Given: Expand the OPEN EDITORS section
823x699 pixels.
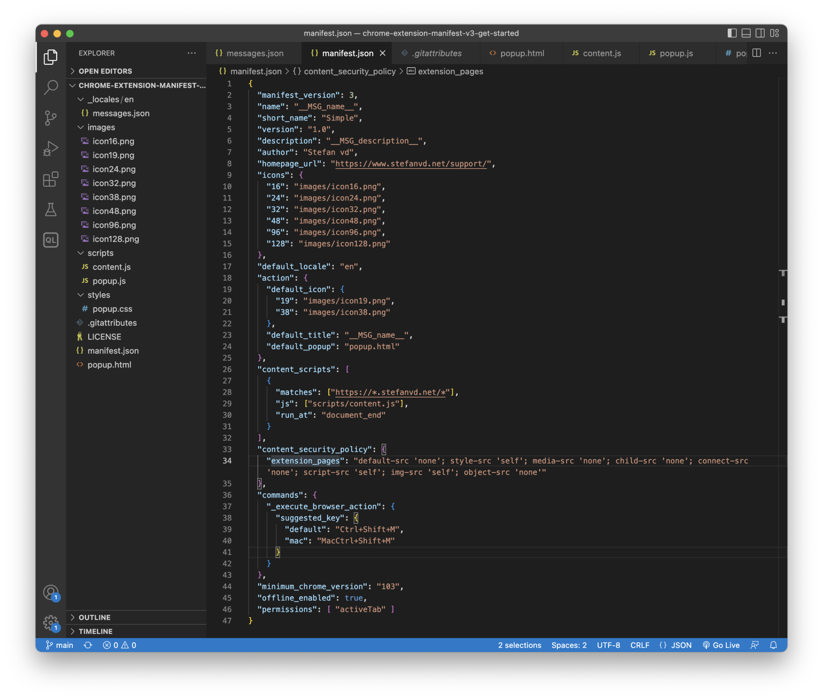Looking at the screenshot, I should coord(105,71).
